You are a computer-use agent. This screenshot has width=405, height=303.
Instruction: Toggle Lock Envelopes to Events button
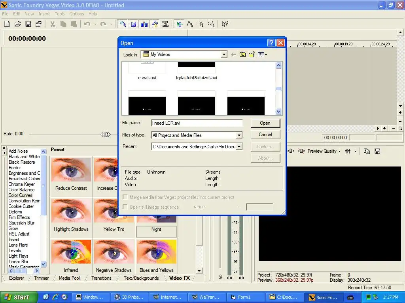point(155,24)
